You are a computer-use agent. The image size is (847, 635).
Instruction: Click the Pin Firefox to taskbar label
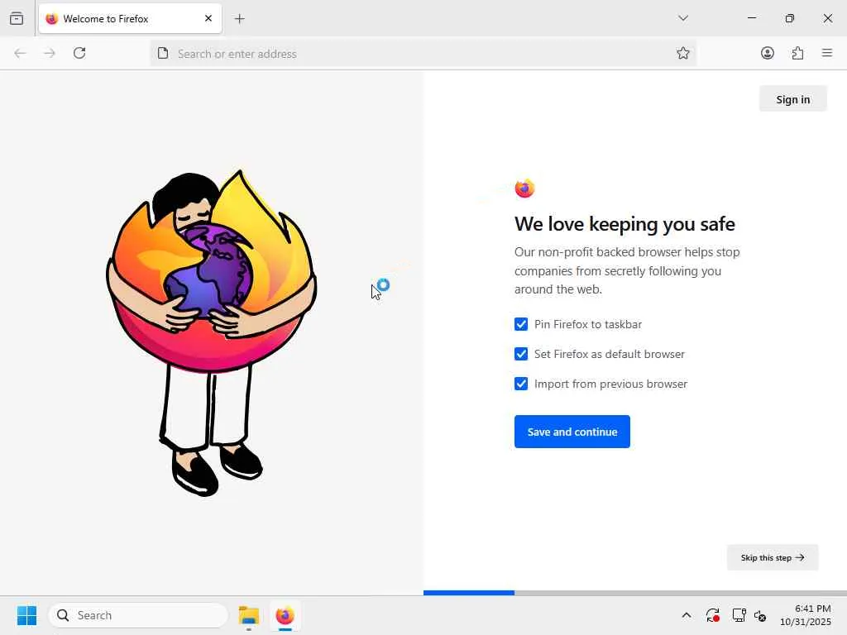pos(588,324)
